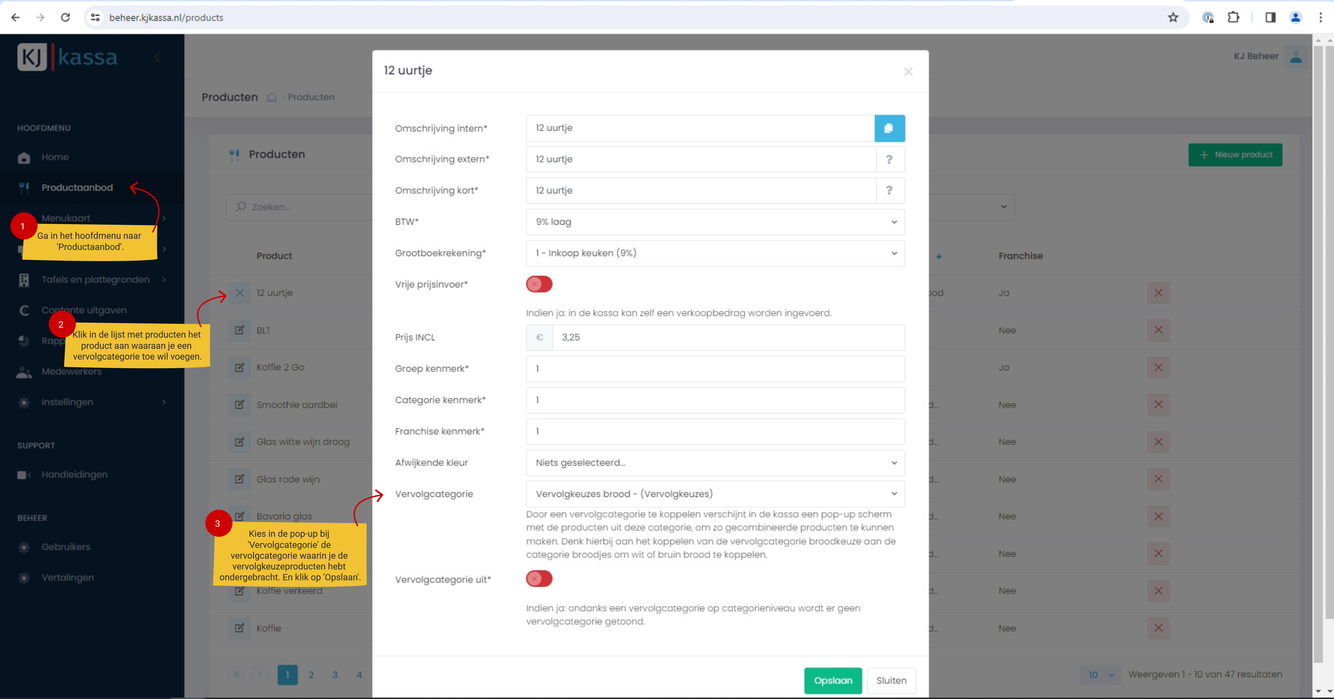Save the product with Opslaan
The image size is (1334, 699).
(832, 680)
